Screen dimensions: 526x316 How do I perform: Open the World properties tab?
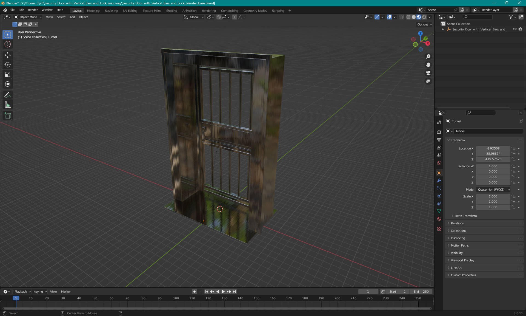click(x=439, y=163)
